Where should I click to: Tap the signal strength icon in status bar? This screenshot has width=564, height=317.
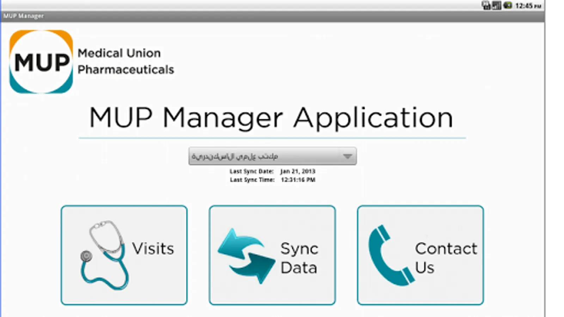click(497, 5)
